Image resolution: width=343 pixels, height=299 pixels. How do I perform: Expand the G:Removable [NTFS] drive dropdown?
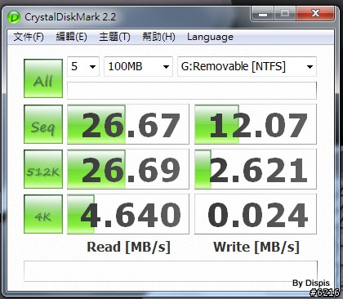[x=247, y=66]
